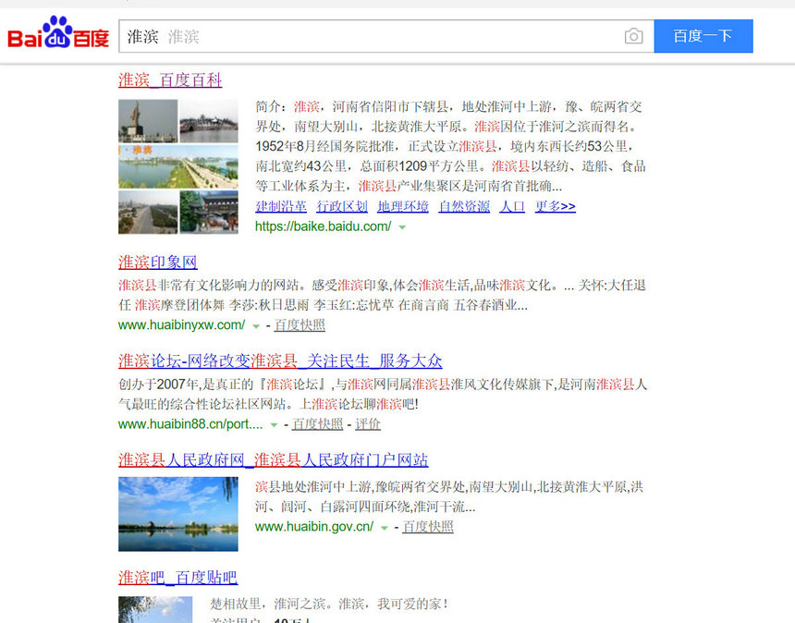This screenshot has width=795, height=623.
Task: Click the statue thumbnail in Baike result
Action: (148, 121)
